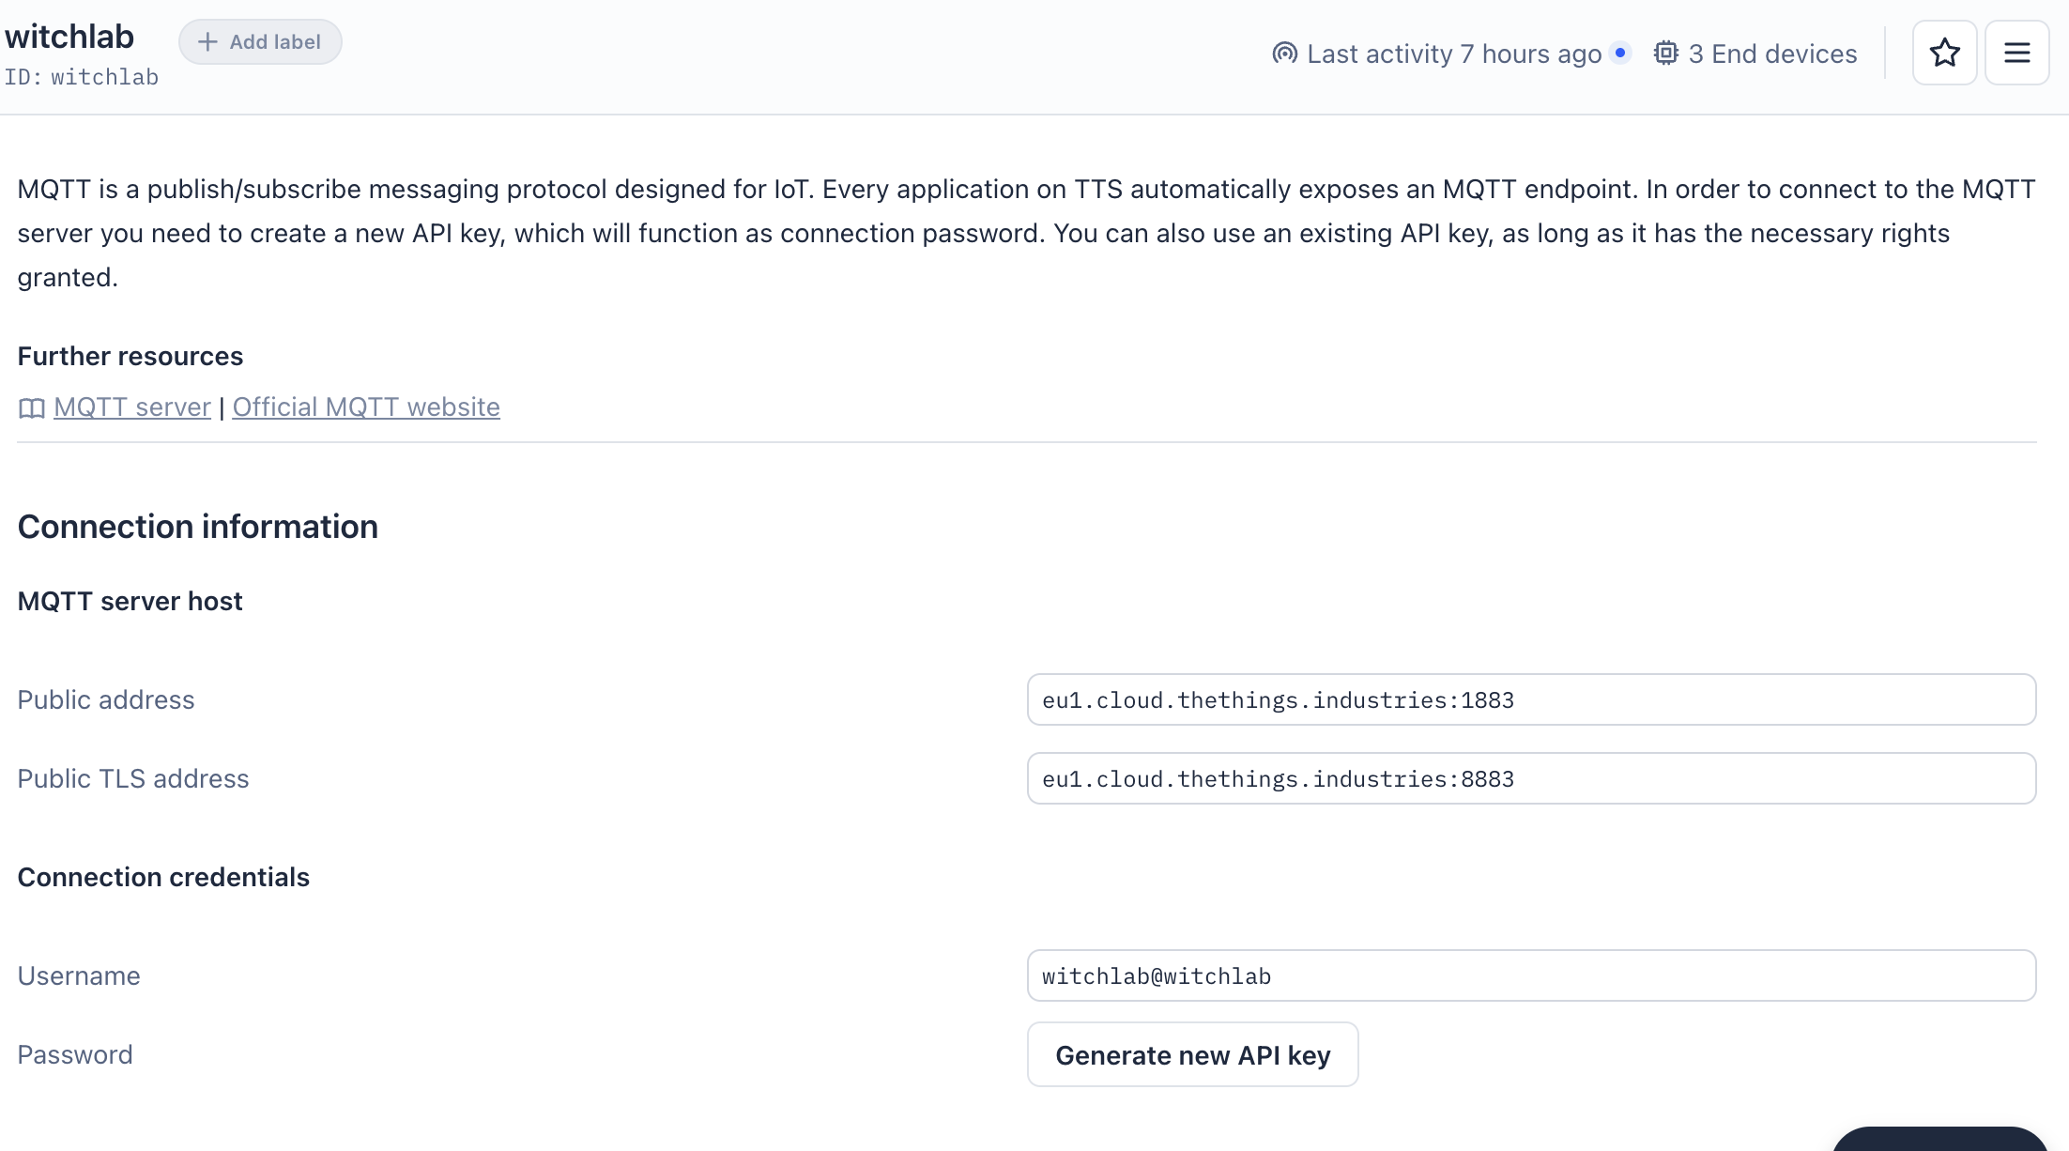Viewport: 2069px width, 1151px height.
Task: Open the MQTT server documentation link
Action: (132, 407)
